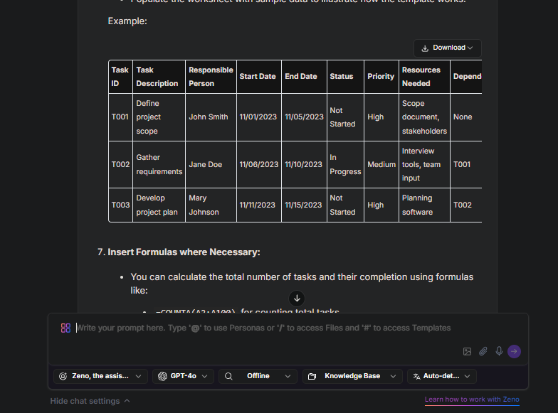The height and width of the screenshot is (413, 558).
Task: Click the Insert Formulas where Necessary heading
Action: (184, 252)
